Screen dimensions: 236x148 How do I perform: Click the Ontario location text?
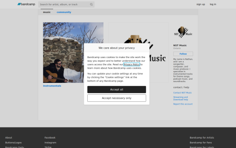(x=177, y=48)
